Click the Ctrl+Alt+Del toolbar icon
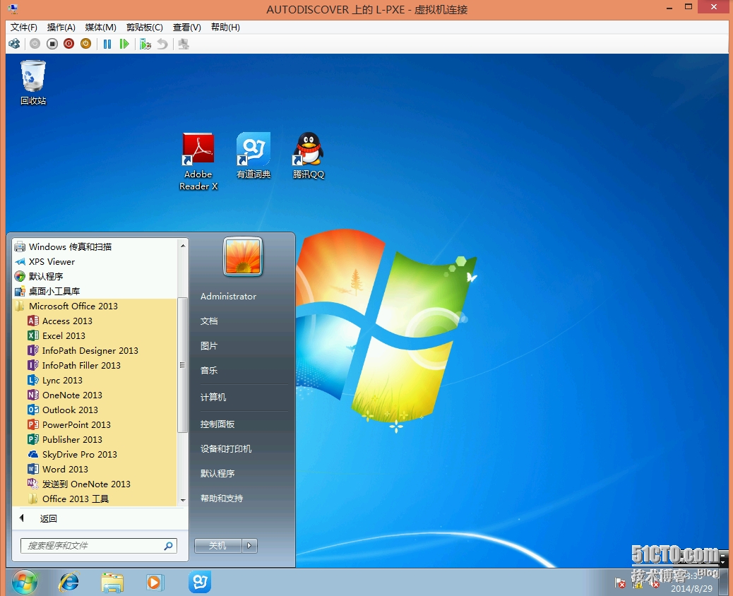The height and width of the screenshot is (596, 733). click(15, 44)
